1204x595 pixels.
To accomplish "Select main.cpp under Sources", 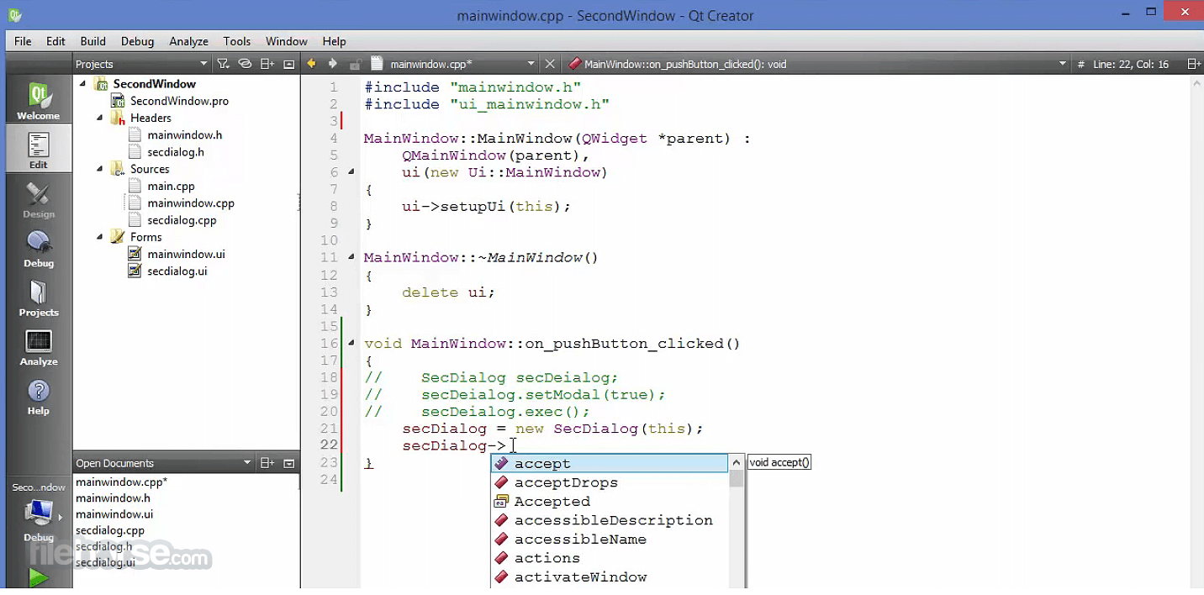I will coord(171,186).
